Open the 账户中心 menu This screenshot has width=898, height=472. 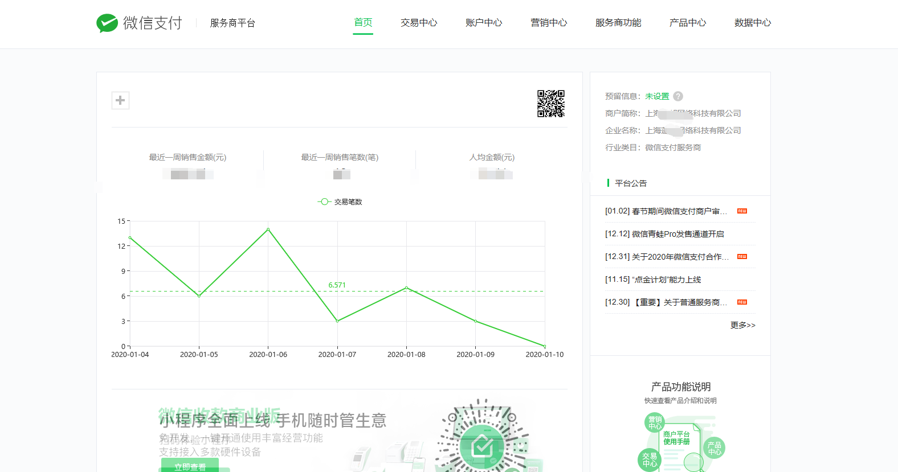484,23
